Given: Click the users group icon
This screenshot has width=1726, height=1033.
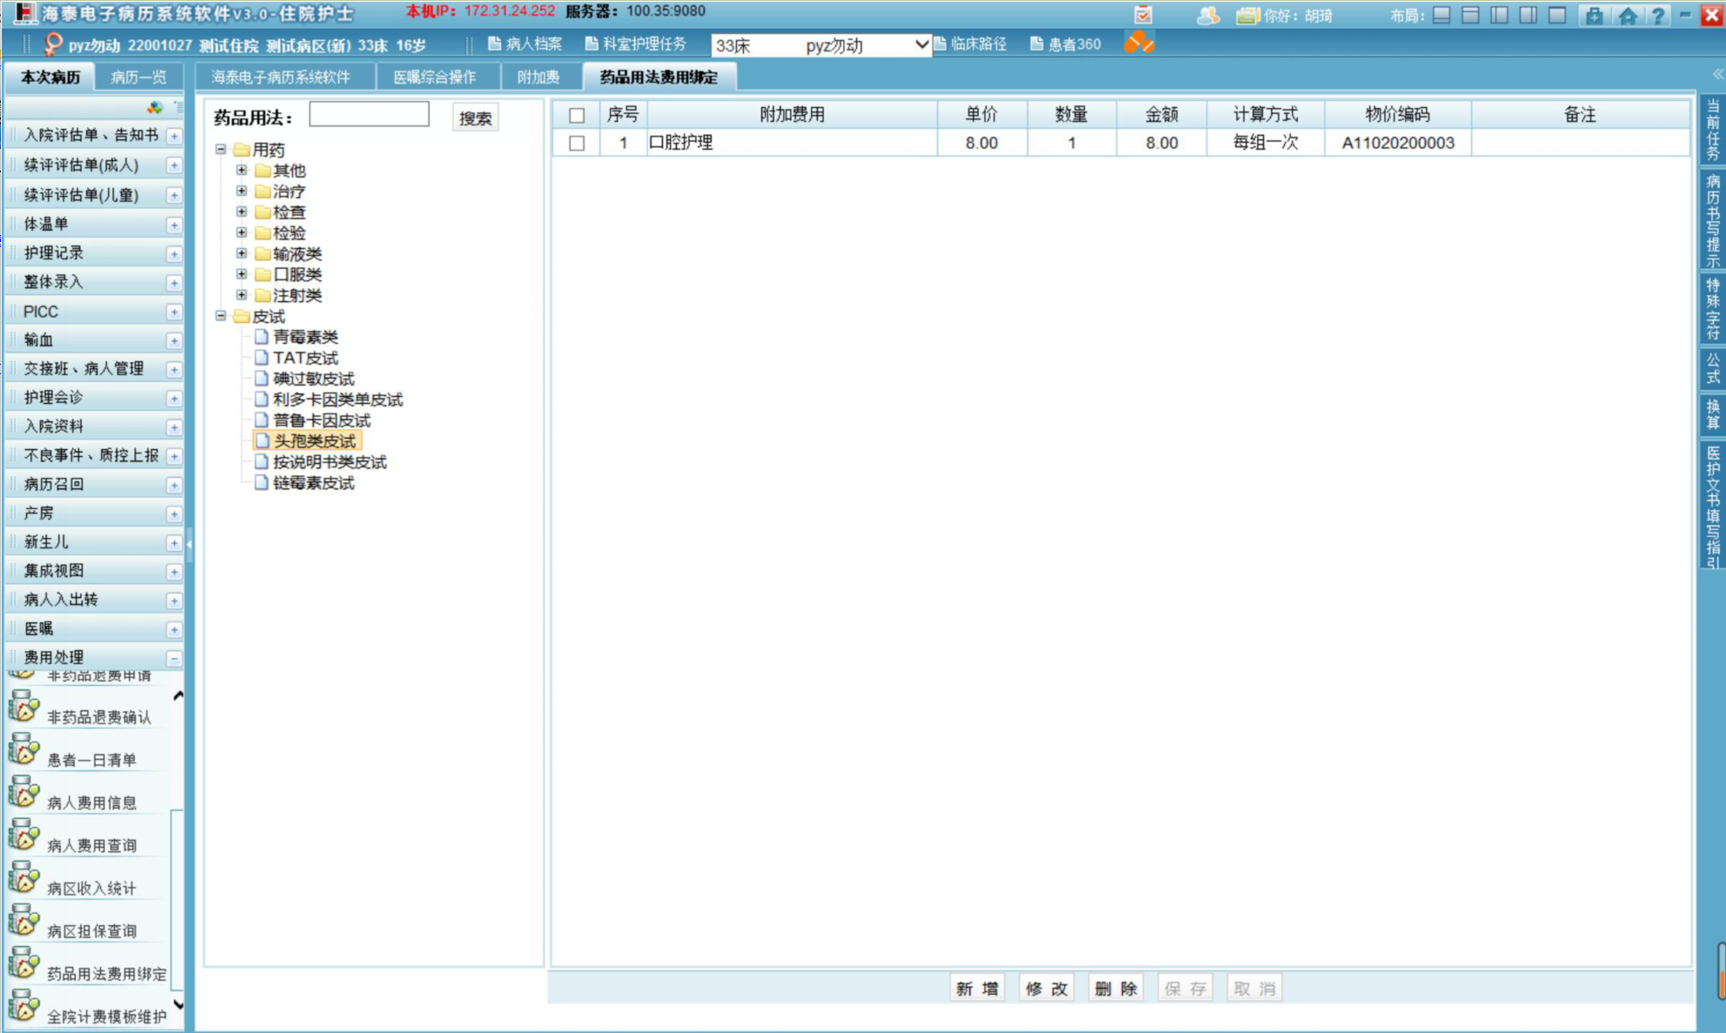Looking at the screenshot, I should (1208, 15).
